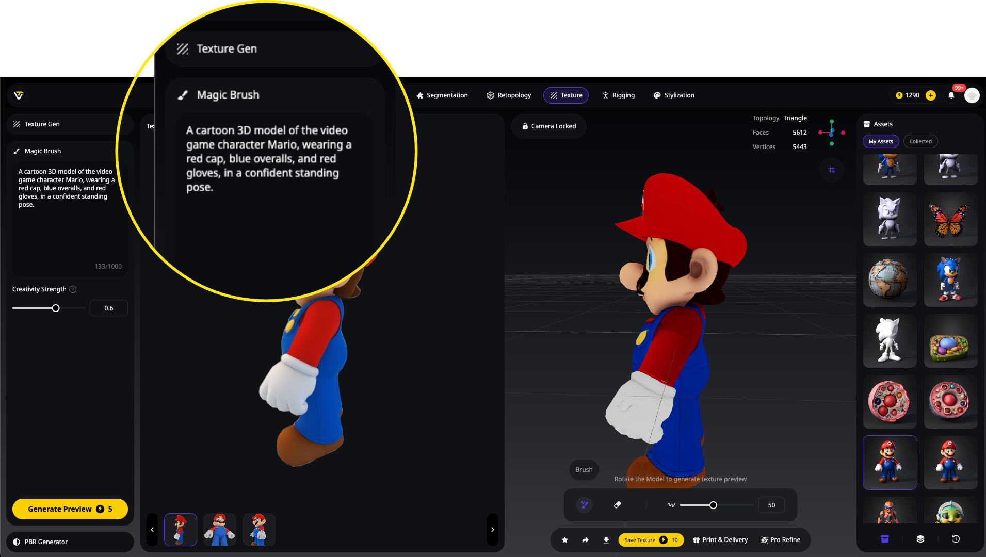Switch to the Segmentation tab

442,95
